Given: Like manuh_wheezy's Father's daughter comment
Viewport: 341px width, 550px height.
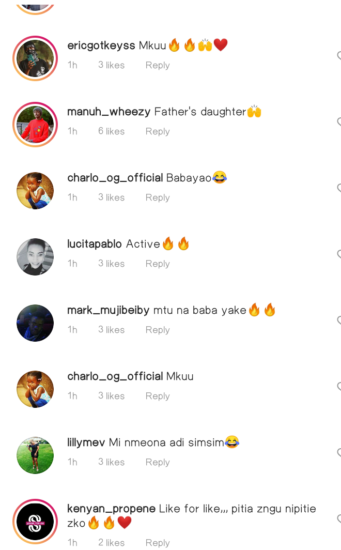Looking at the screenshot, I should coord(339,121).
